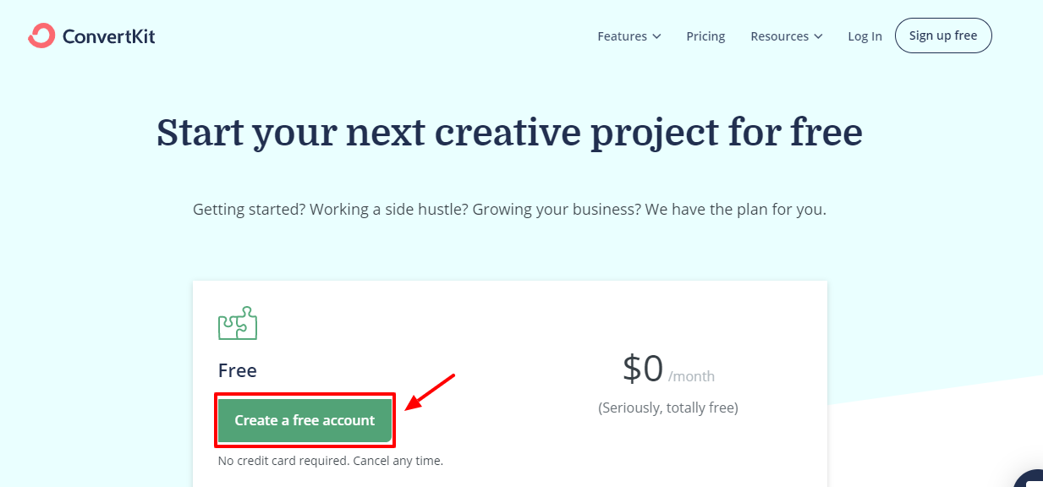Screen dimensions: 1043x487
Task: Click the Create a free account button
Action: click(305, 420)
